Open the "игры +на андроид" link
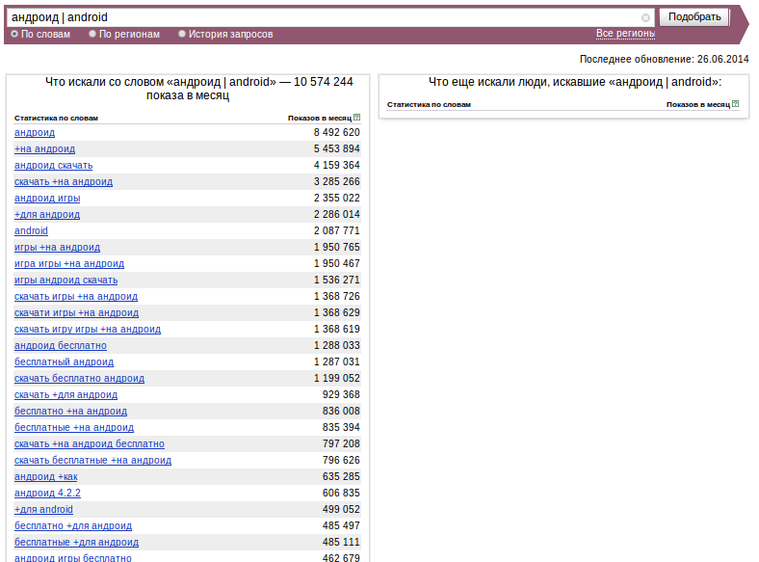This screenshot has height=562, width=759. 57,247
